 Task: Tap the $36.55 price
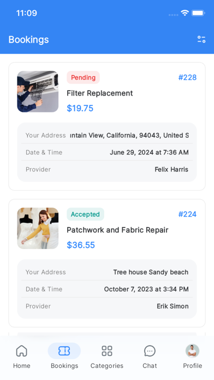coord(81,245)
